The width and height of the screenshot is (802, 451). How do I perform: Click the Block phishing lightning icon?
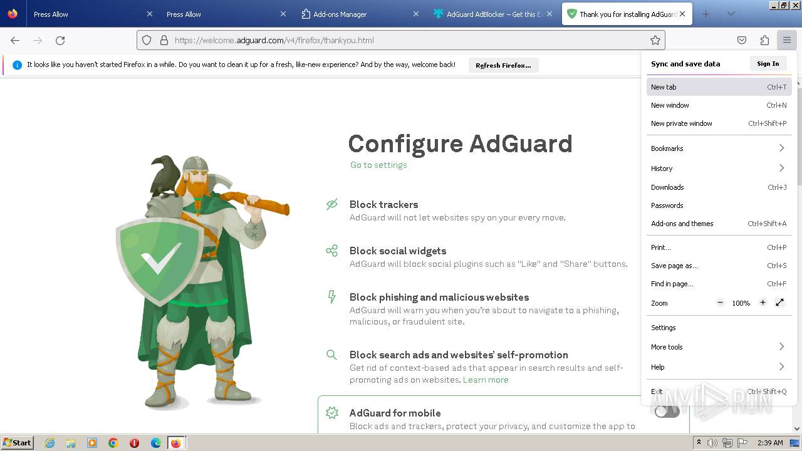click(x=332, y=296)
